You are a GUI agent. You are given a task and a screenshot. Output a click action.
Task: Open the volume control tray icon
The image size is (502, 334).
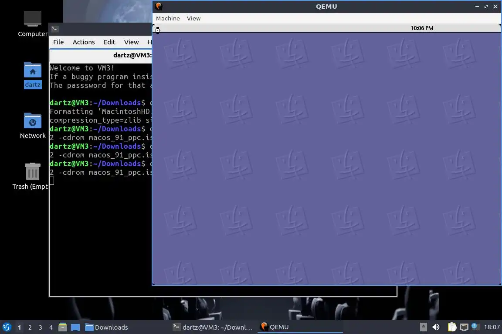coord(436,327)
